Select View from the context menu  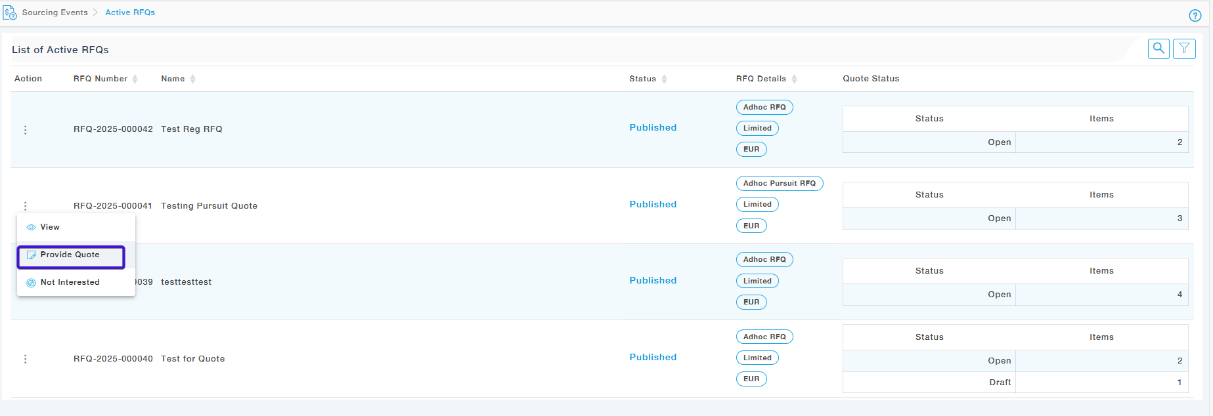click(50, 227)
